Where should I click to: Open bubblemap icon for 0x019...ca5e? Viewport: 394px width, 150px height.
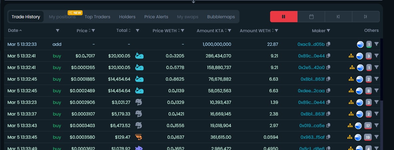[x=350, y=125]
